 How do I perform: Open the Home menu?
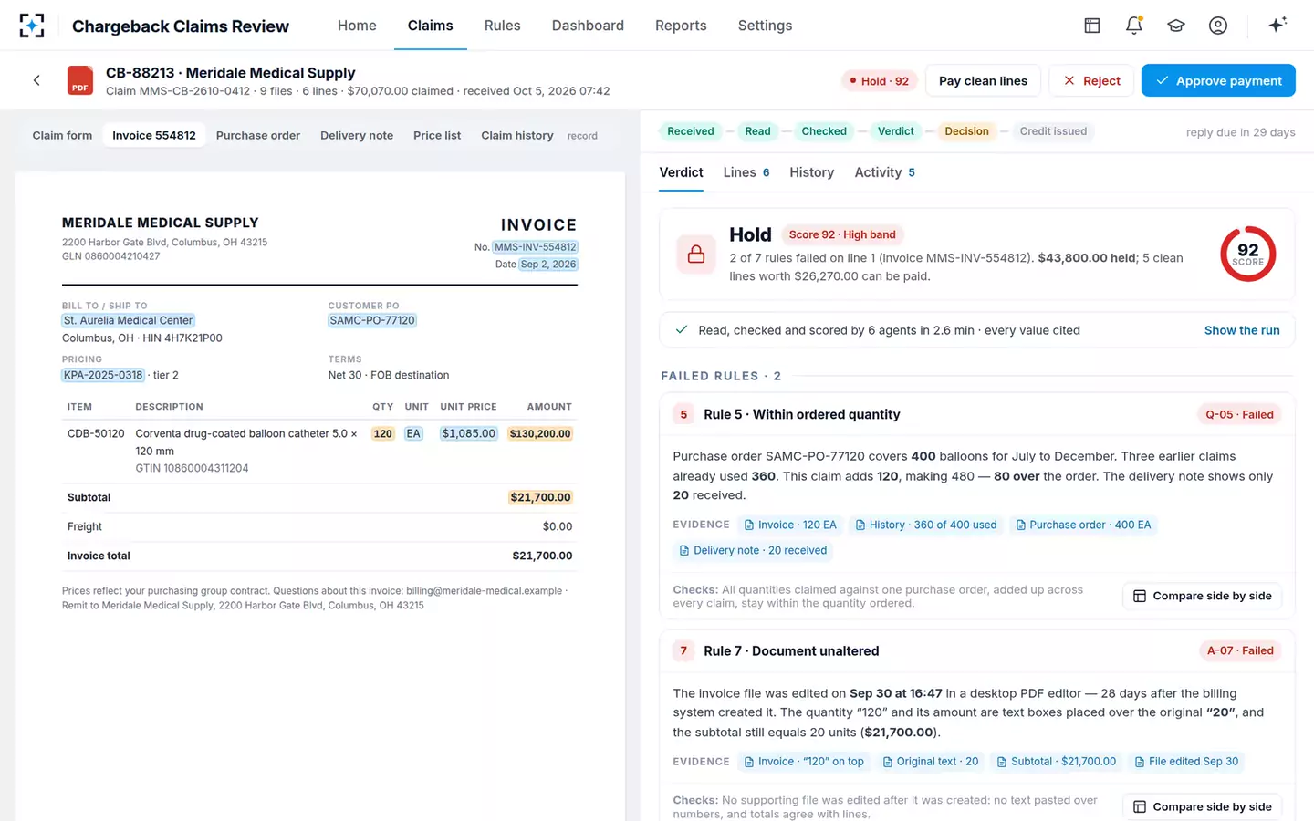tap(357, 26)
